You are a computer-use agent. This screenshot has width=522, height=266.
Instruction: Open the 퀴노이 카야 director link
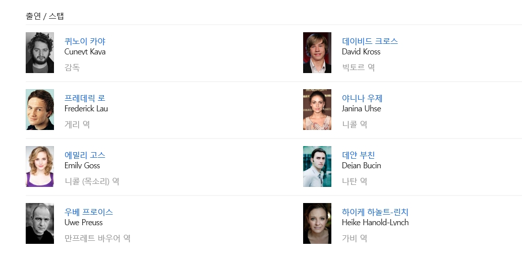pos(85,41)
